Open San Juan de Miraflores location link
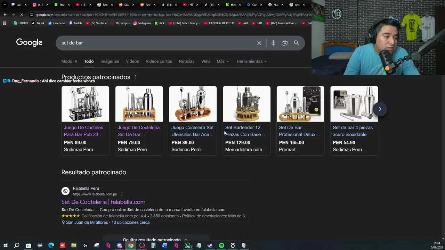 click(x=87, y=223)
